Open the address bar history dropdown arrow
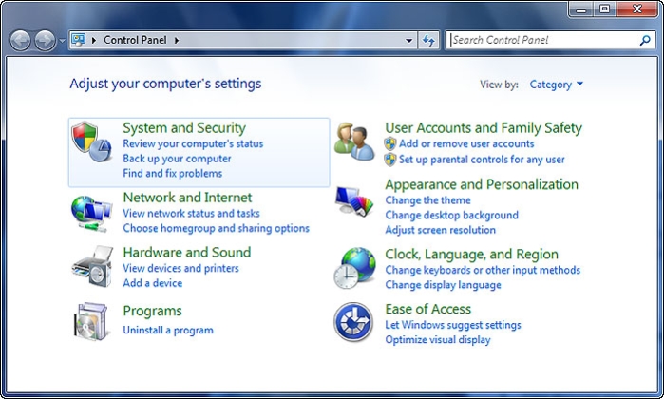Image resolution: width=664 pixels, height=399 pixels. coord(408,41)
